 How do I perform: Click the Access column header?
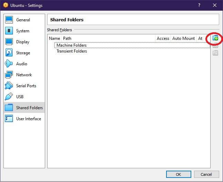coord(163,38)
